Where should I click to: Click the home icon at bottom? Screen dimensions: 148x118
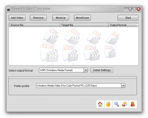pyautogui.click(x=100, y=104)
